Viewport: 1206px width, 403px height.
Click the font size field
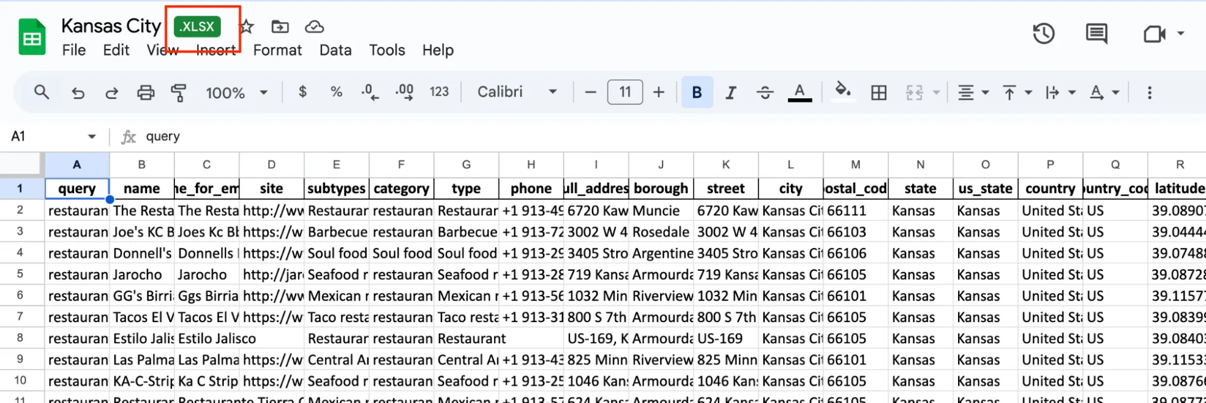tap(625, 92)
